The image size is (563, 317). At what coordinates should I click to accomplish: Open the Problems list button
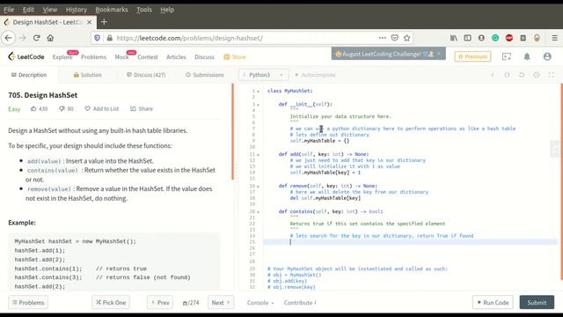(28, 303)
